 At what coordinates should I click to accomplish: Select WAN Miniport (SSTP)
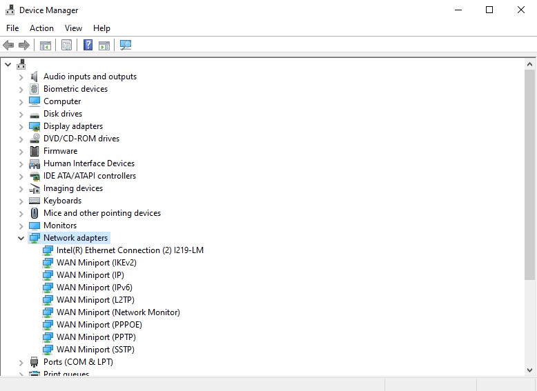click(95, 350)
